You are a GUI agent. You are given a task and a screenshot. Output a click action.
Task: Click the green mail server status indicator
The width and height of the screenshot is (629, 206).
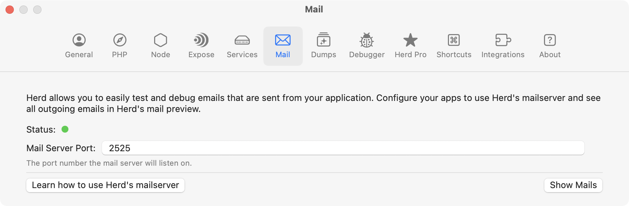coord(66,130)
